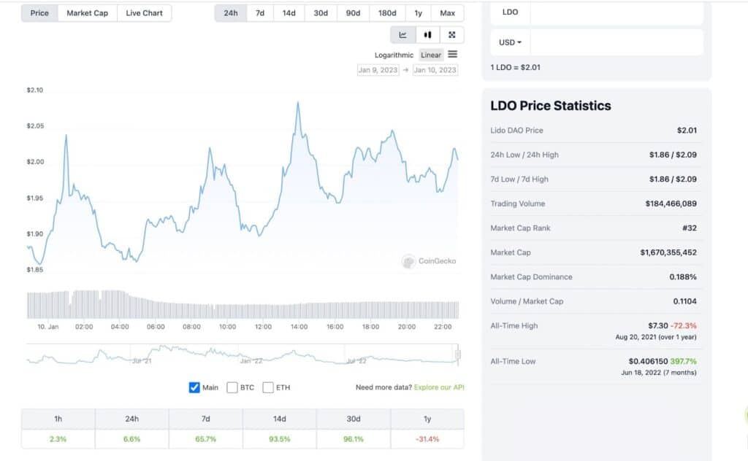This screenshot has width=748, height=461.
Task: Click the Trading Volume value $184,466,089
Action: (671, 204)
